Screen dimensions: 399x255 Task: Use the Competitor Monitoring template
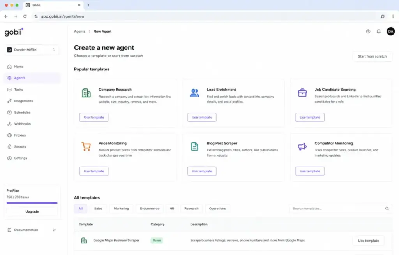[310, 171]
